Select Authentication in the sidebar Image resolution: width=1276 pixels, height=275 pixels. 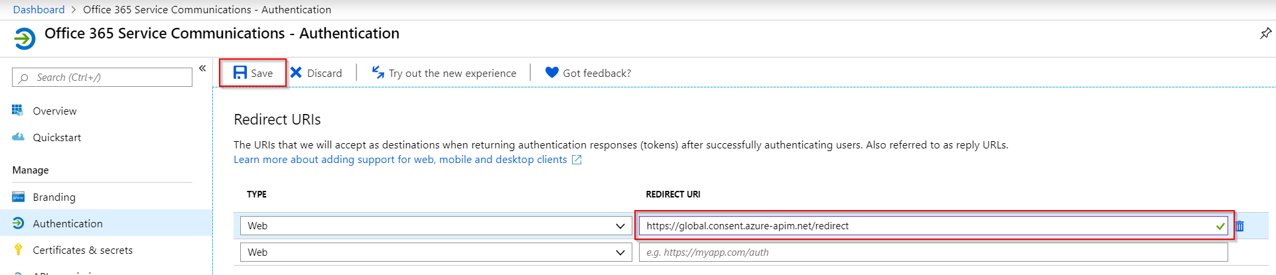106,223
